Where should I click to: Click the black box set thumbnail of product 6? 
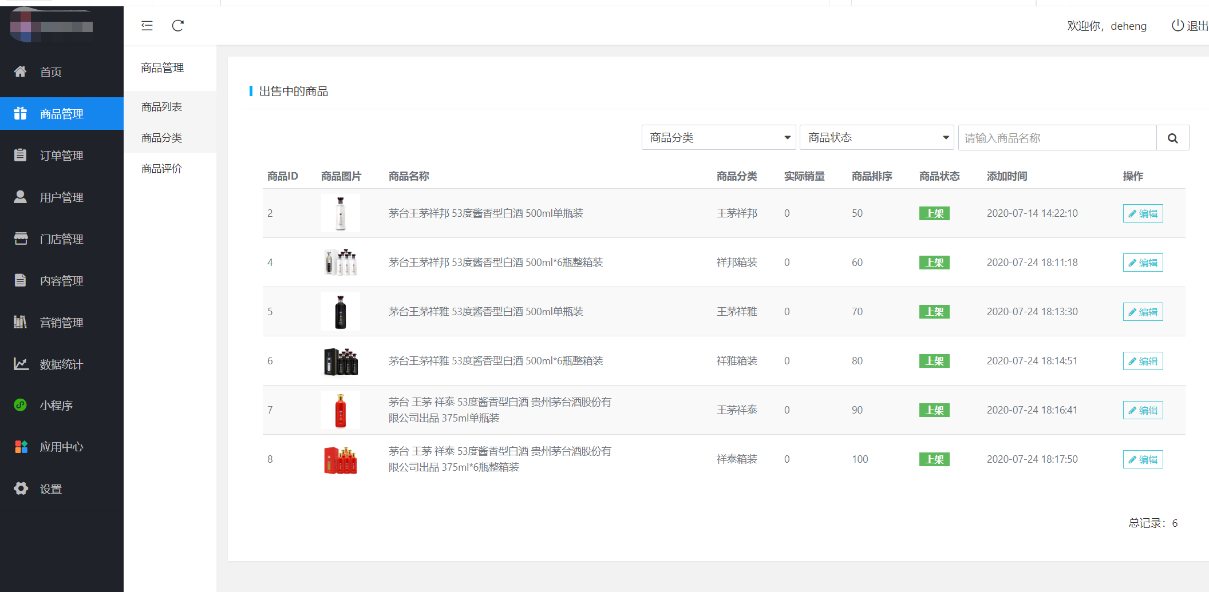(341, 361)
